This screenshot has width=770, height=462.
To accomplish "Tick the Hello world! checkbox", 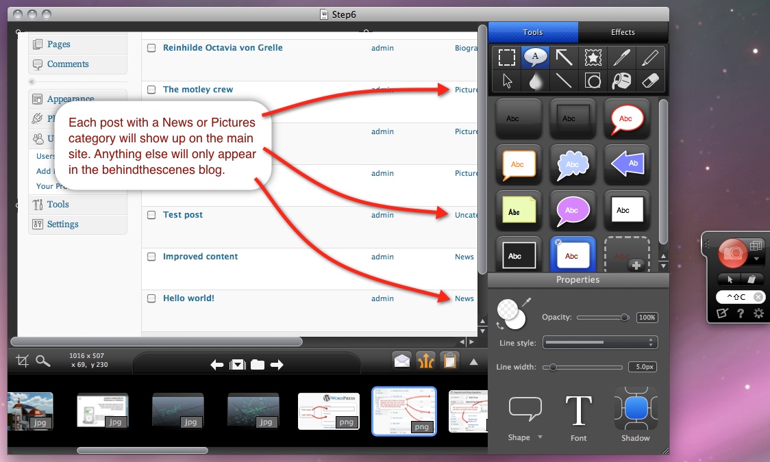I will coord(151,298).
